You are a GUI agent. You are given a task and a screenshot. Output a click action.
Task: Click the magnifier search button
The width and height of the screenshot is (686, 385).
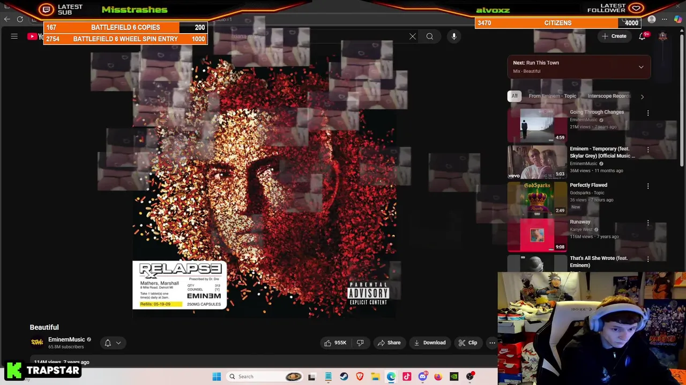click(x=430, y=36)
